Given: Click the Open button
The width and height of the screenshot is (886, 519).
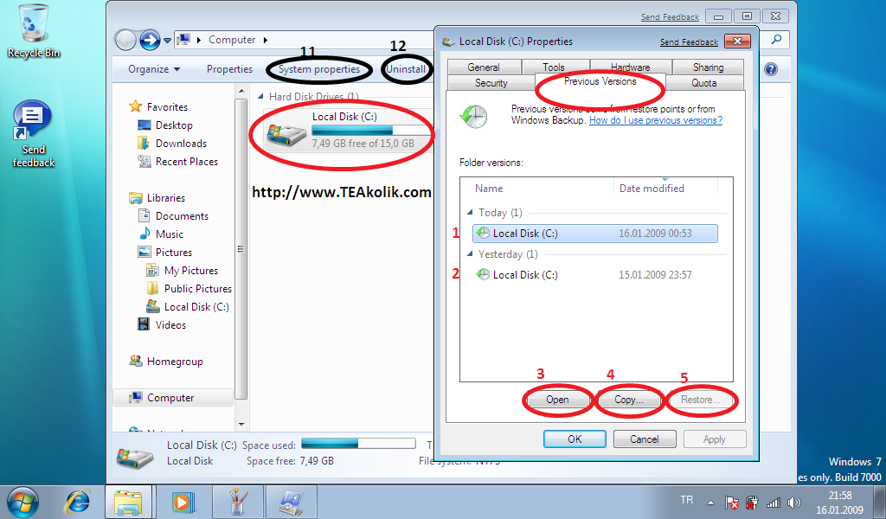Looking at the screenshot, I should pyautogui.click(x=557, y=400).
